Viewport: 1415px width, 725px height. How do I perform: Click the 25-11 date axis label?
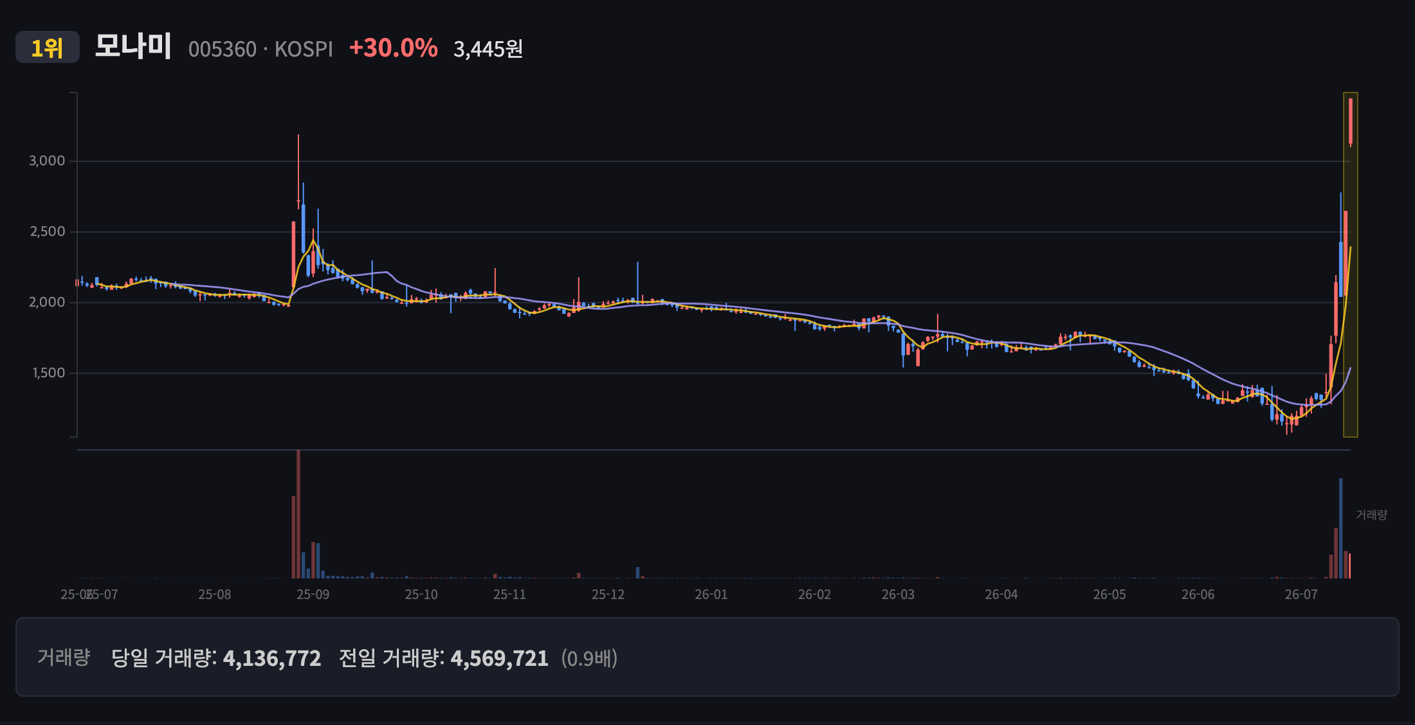[x=509, y=595]
